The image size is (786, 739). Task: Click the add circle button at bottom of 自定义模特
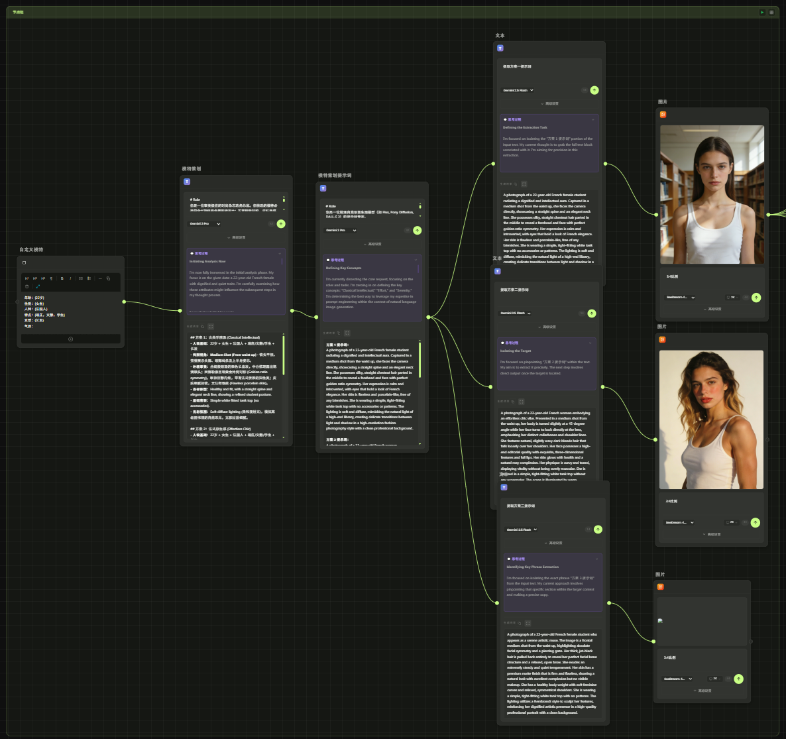[x=71, y=339]
